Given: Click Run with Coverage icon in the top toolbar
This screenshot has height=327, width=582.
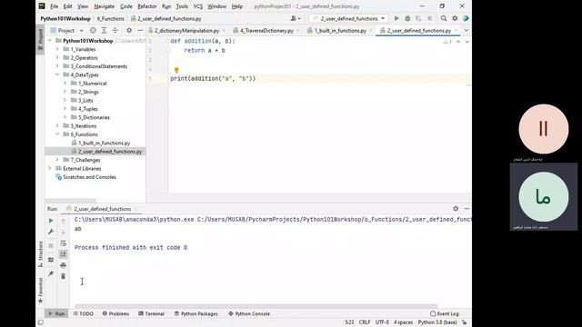Looking at the screenshot, I should pos(418,18).
